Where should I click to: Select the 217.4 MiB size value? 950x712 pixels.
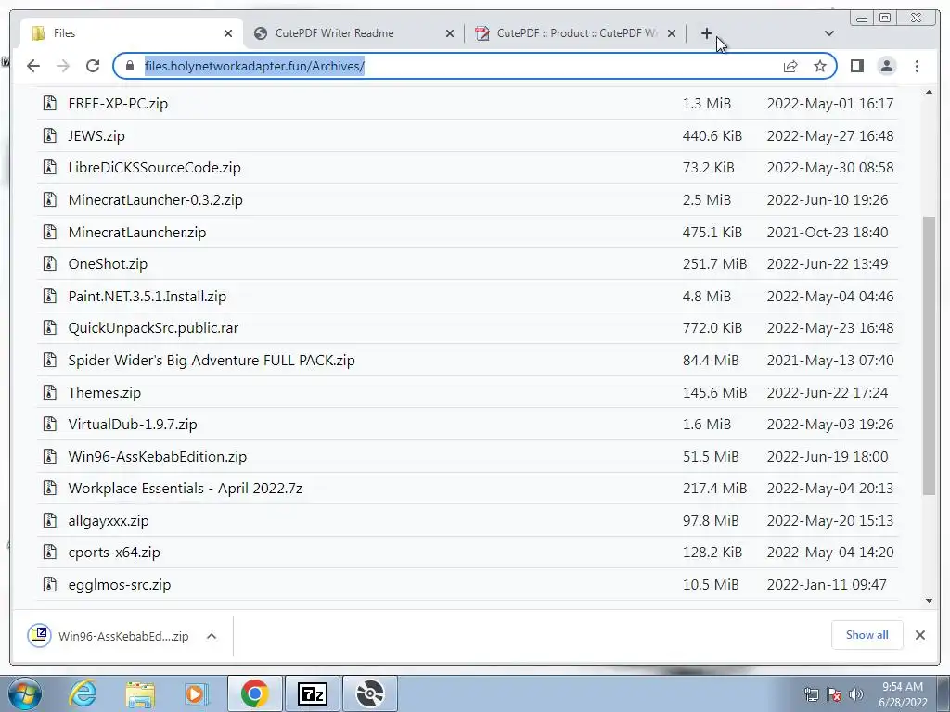pos(714,489)
